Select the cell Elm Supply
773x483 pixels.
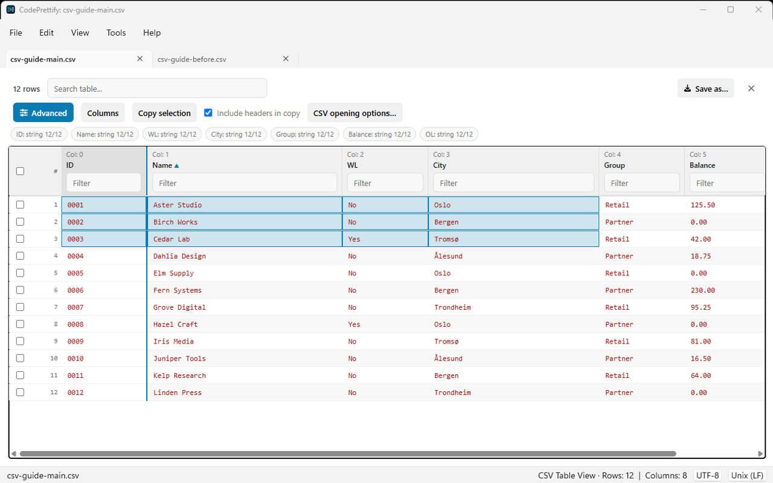tap(245, 273)
